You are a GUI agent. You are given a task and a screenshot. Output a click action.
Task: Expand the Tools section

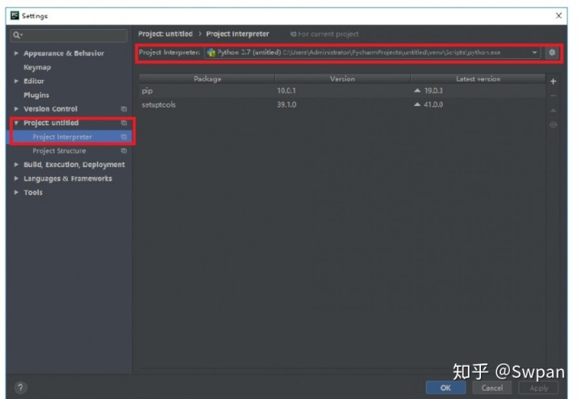(x=16, y=192)
